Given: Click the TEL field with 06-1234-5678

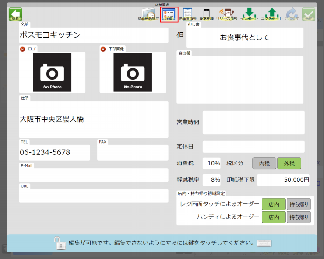Looking at the screenshot, I should pyautogui.click(x=54, y=153).
